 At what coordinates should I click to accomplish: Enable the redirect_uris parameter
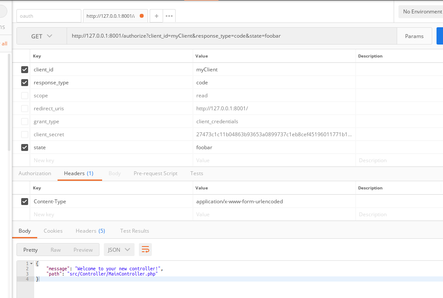click(x=25, y=108)
